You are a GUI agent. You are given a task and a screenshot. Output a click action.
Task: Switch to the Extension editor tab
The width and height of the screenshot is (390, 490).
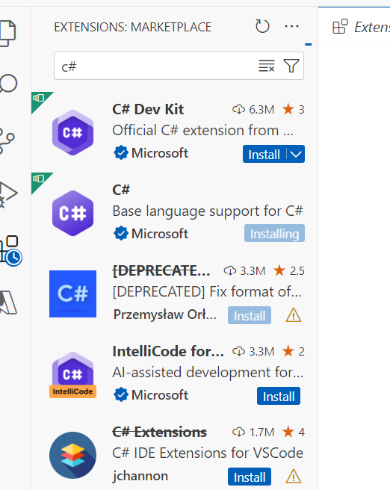361,27
